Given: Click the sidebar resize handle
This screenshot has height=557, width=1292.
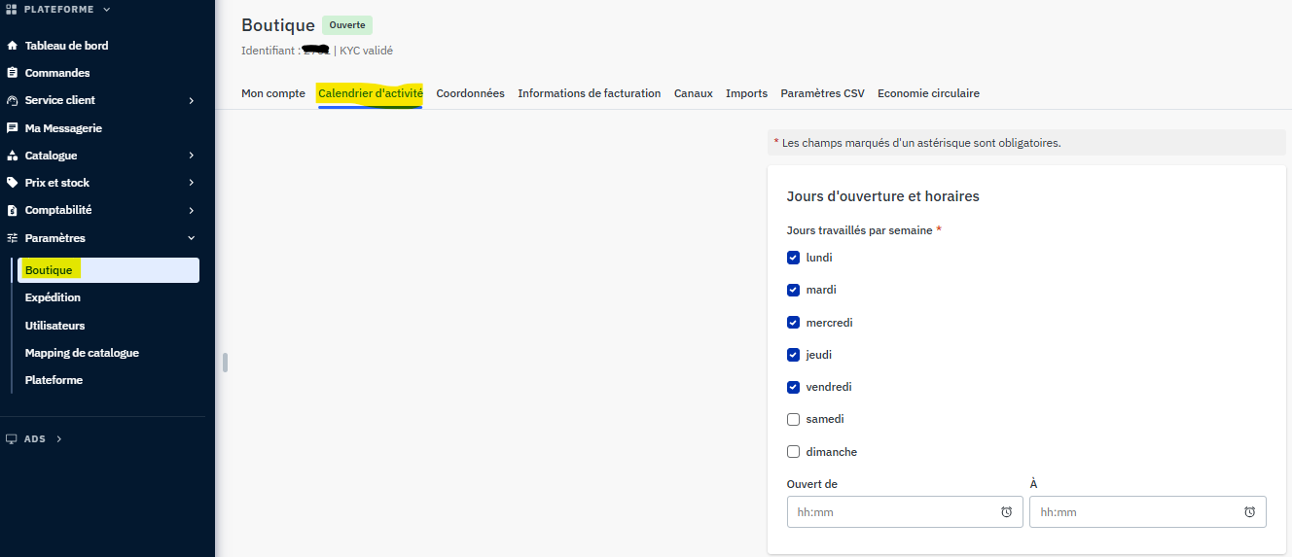Looking at the screenshot, I should (x=225, y=363).
